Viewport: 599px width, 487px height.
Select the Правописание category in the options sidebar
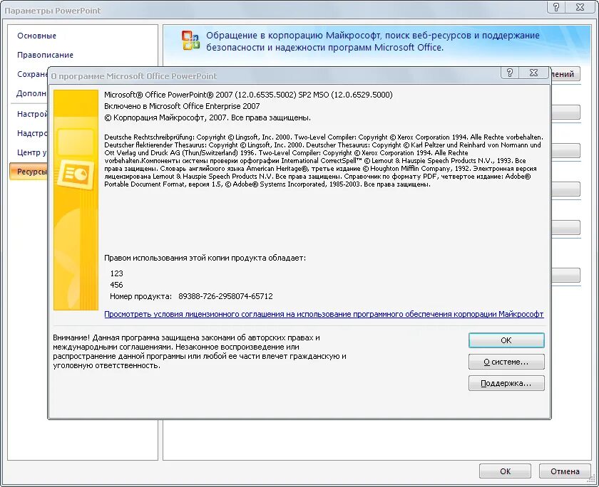pyautogui.click(x=45, y=55)
